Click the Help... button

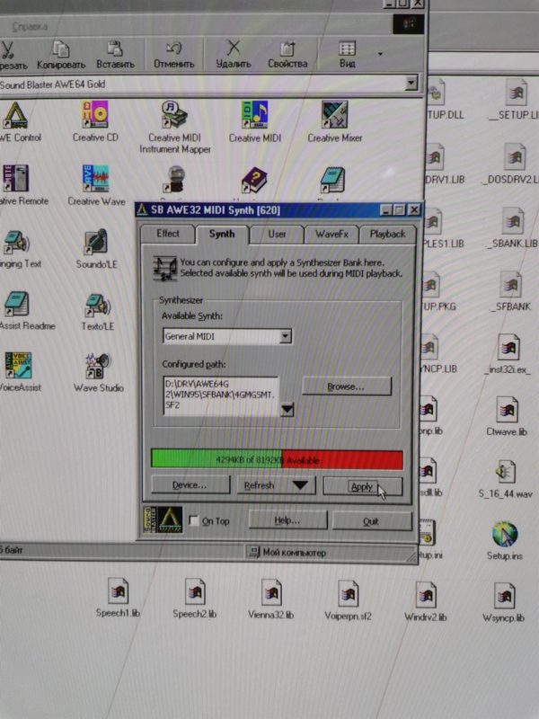287,520
